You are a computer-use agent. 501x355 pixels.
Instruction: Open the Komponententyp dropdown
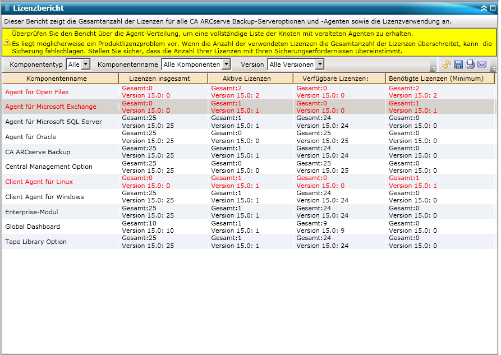(x=86, y=64)
